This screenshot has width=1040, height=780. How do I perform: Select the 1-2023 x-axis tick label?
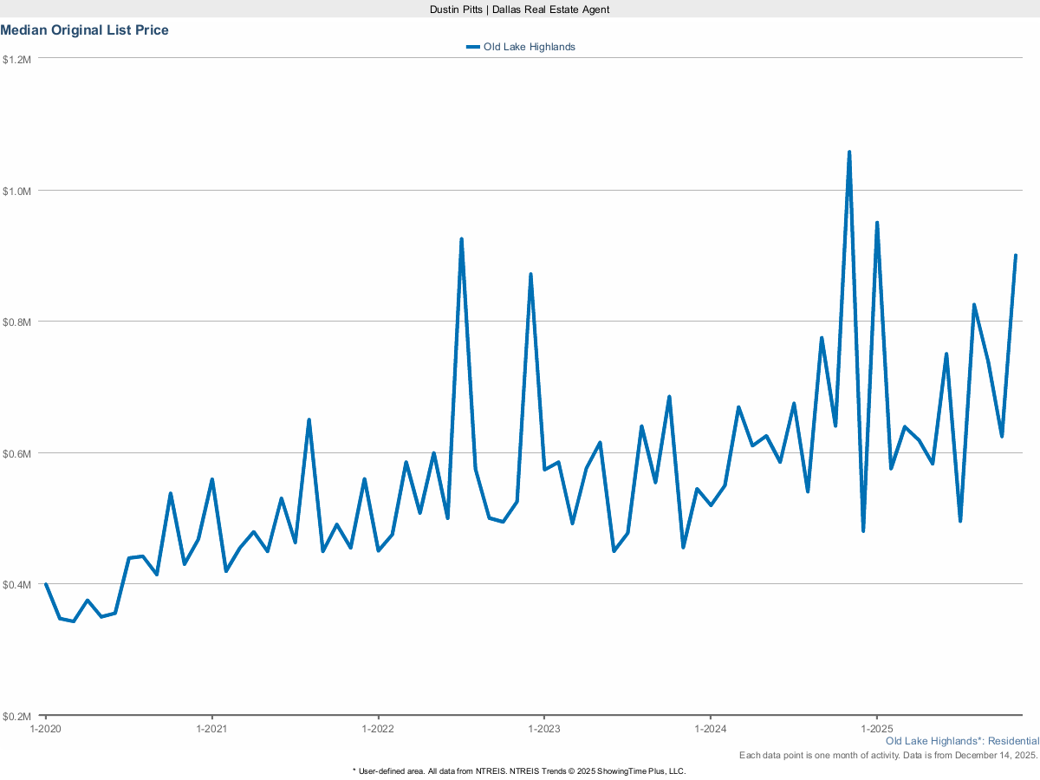[543, 729]
